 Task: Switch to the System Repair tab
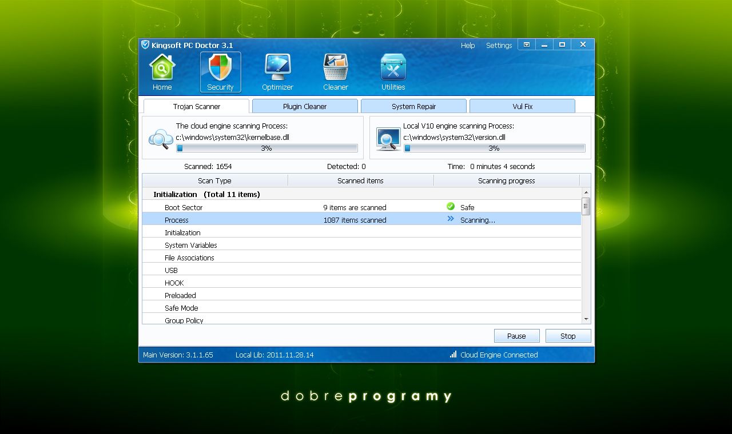pos(413,106)
